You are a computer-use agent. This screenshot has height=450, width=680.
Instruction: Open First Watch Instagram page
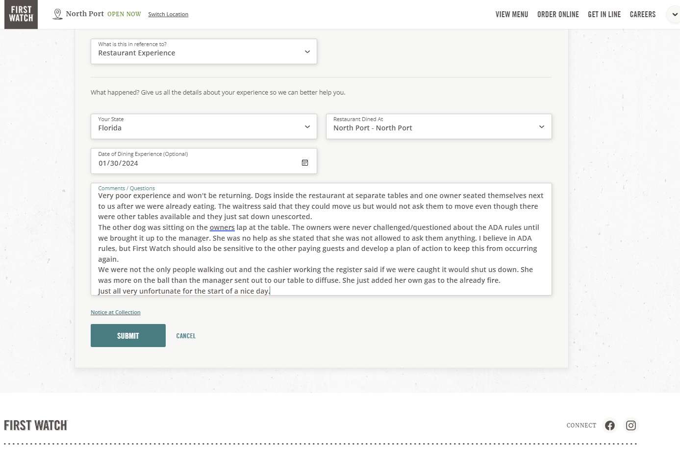point(631,425)
